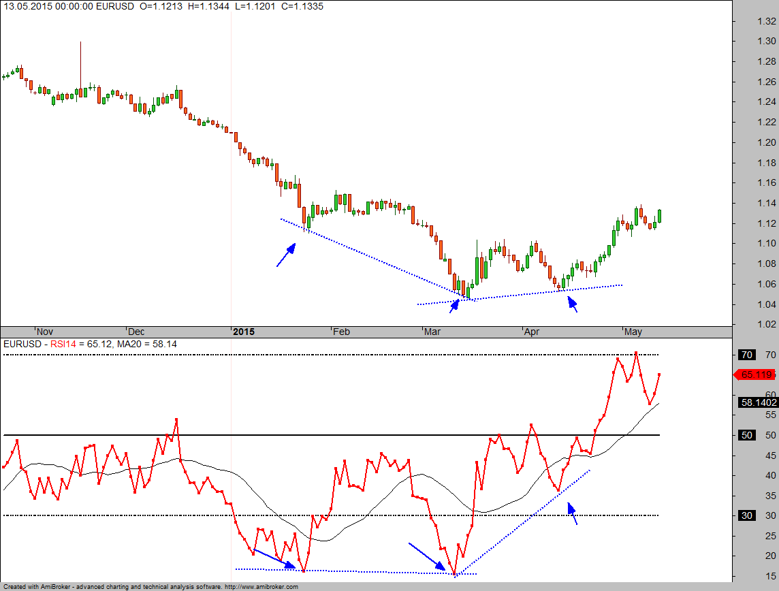
Task: Click the Dec month label on time axis
Action: point(136,332)
